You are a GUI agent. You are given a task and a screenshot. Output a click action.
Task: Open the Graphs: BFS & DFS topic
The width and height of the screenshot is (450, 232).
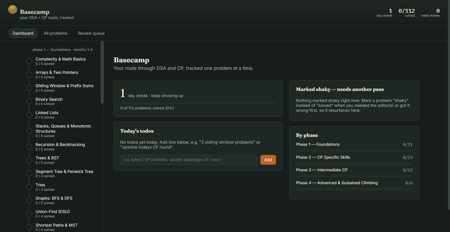click(54, 198)
